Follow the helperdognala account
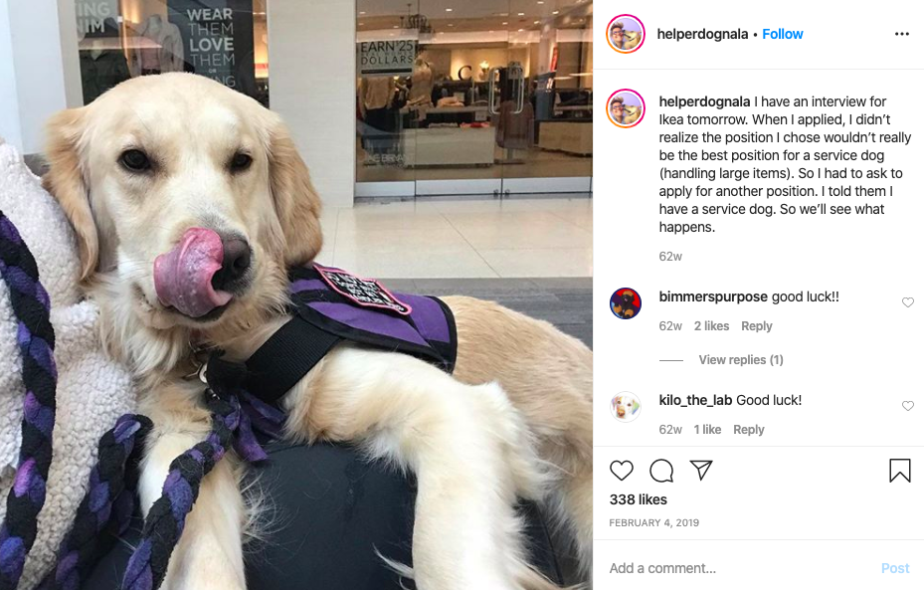The width and height of the screenshot is (924, 590). [x=783, y=34]
